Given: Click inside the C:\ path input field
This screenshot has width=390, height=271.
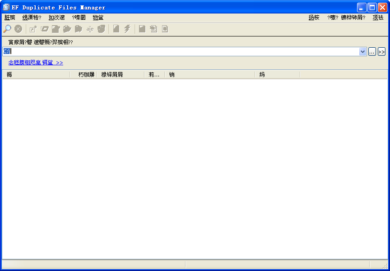Looking at the screenshot, I should 181,52.
